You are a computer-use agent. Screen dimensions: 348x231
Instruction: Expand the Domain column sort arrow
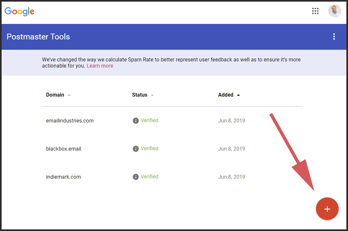(x=68, y=95)
